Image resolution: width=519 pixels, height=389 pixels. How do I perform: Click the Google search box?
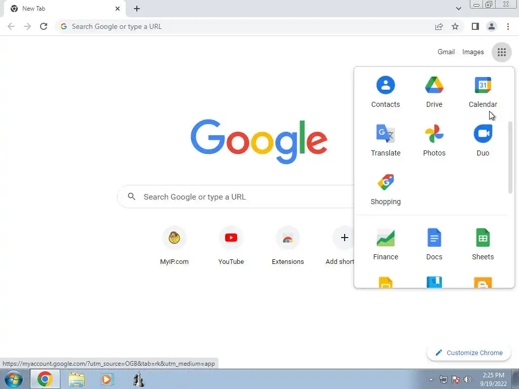pos(236,197)
